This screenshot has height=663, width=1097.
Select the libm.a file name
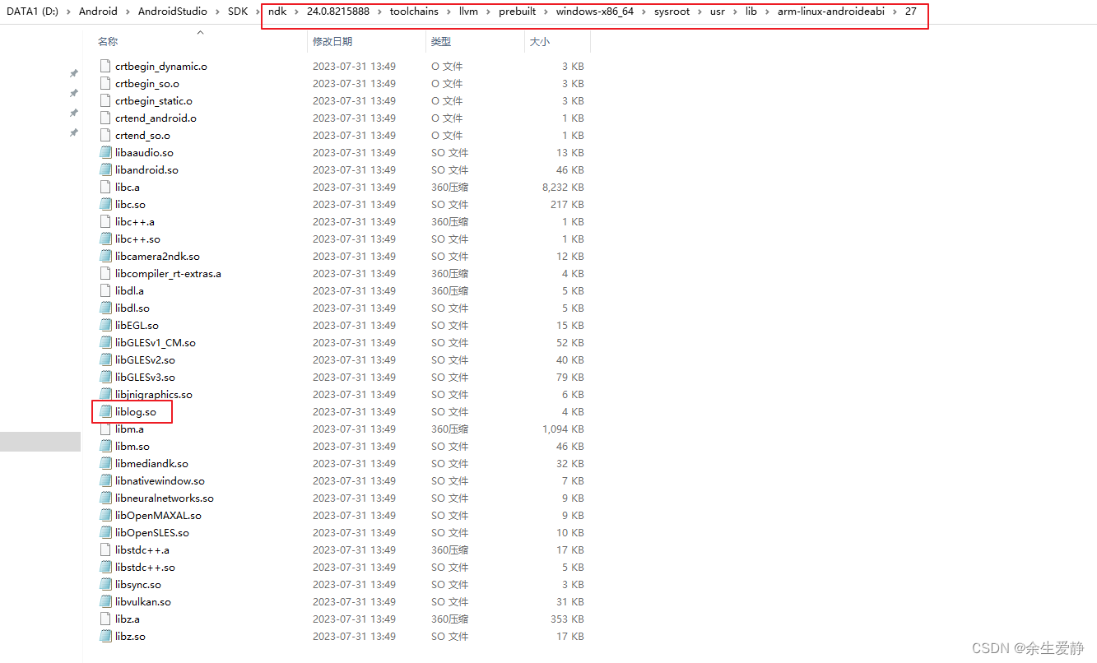(129, 429)
